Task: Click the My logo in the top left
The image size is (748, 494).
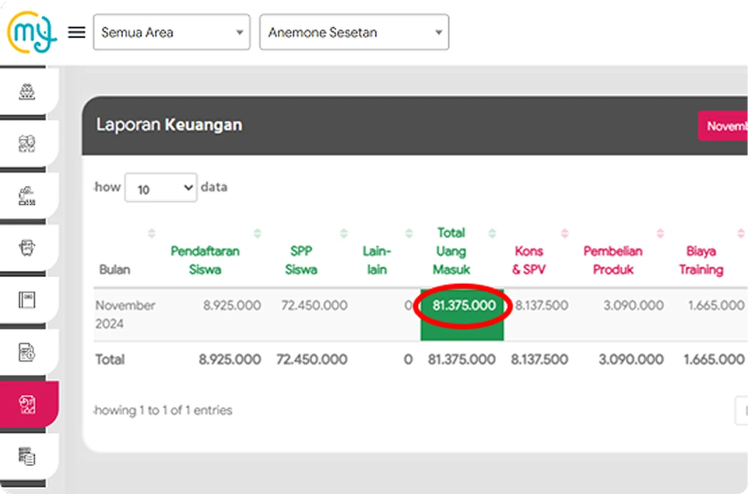Action: [31, 32]
